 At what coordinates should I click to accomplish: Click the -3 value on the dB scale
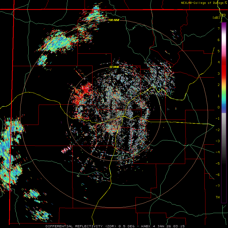click(218, 141)
